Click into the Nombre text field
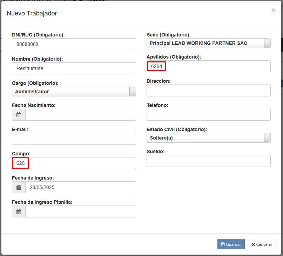This screenshot has height=256, width=283. [74, 68]
